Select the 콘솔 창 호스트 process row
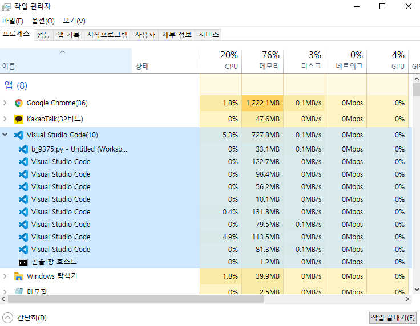 206,262
